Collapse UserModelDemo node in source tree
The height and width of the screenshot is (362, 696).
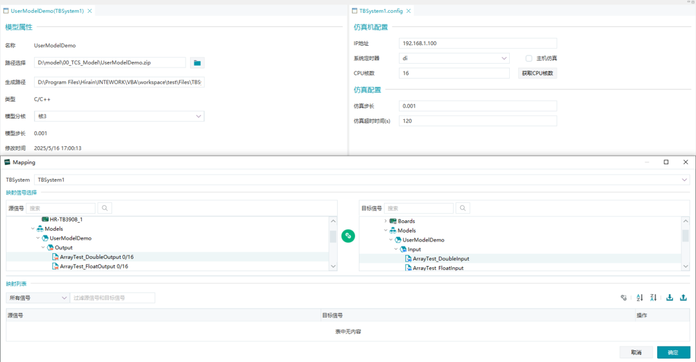point(38,238)
